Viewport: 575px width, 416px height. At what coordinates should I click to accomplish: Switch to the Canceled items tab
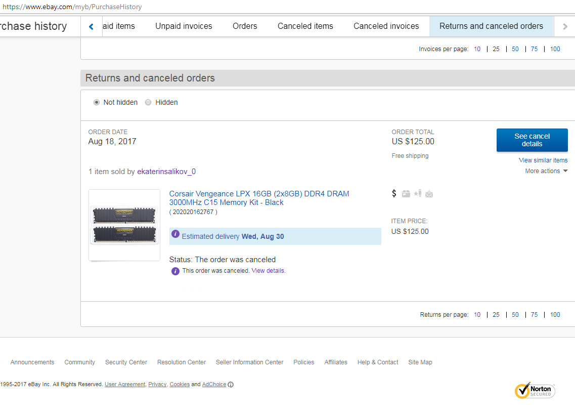coord(305,26)
